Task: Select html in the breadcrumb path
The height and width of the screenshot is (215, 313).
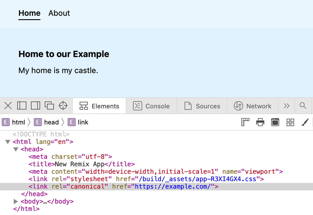Action: pos(13,122)
